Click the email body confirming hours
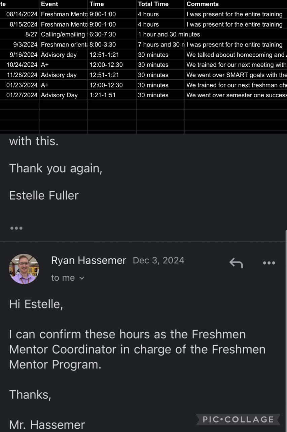 click(x=137, y=349)
